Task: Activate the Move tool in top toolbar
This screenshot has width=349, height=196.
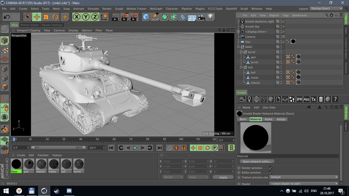Action: 37,17
